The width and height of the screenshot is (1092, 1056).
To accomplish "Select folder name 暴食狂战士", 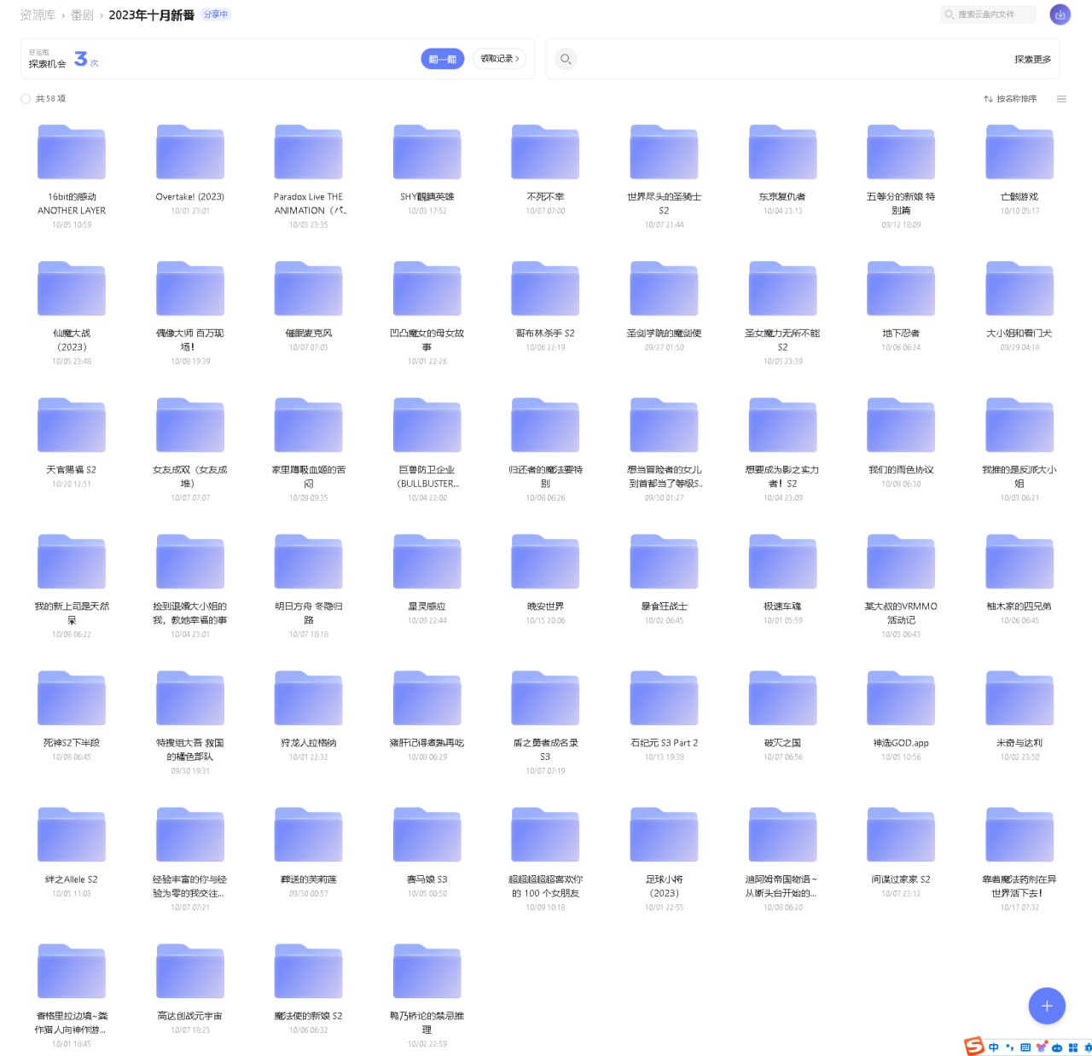I will point(664,606).
